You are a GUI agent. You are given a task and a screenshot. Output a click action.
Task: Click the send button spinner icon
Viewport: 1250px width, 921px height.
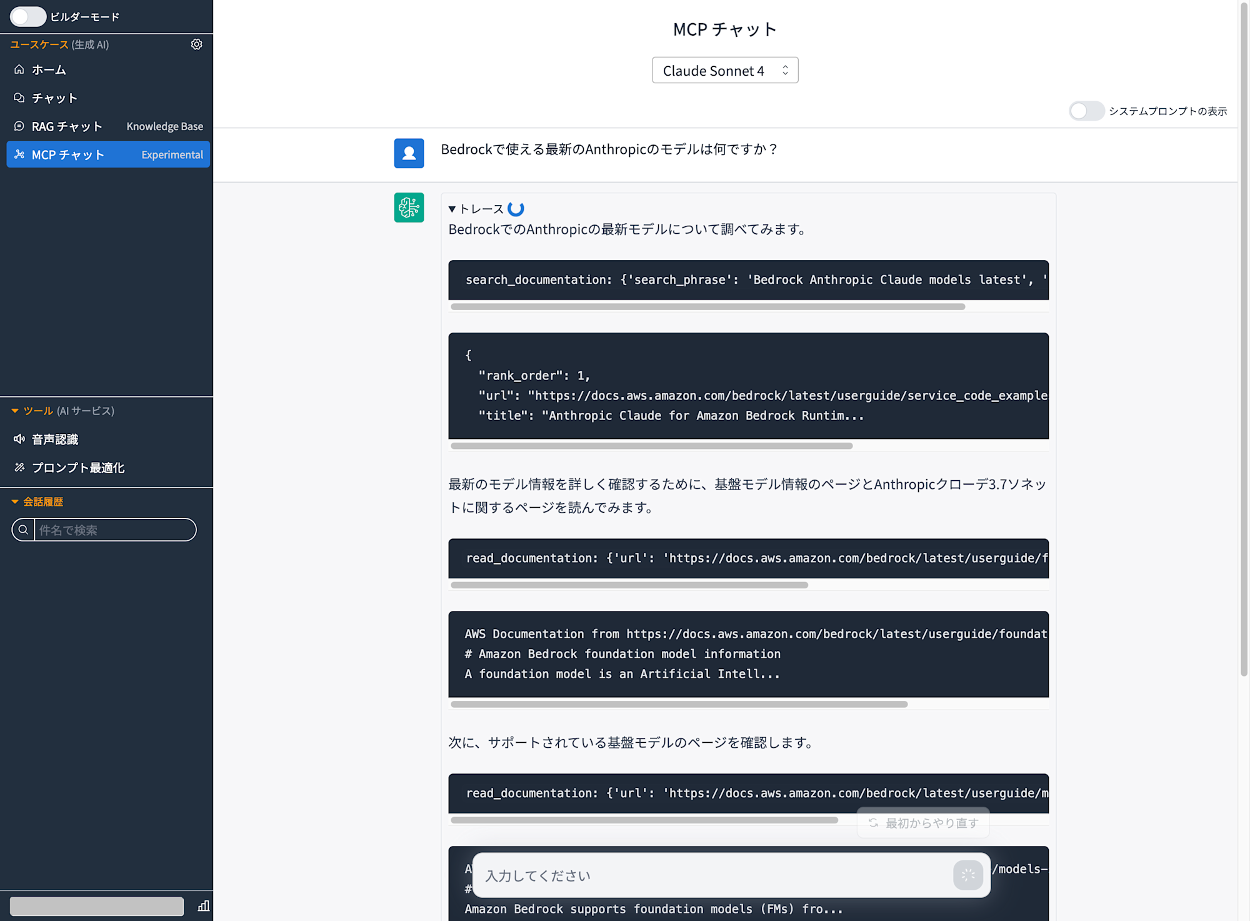(968, 875)
